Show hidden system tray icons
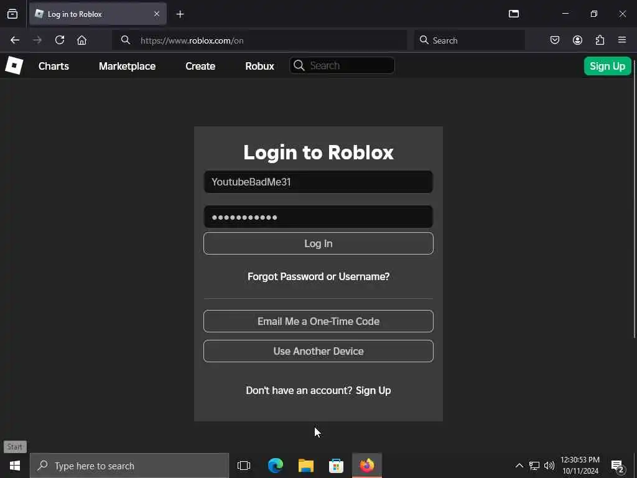The image size is (637, 478). (x=519, y=466)
